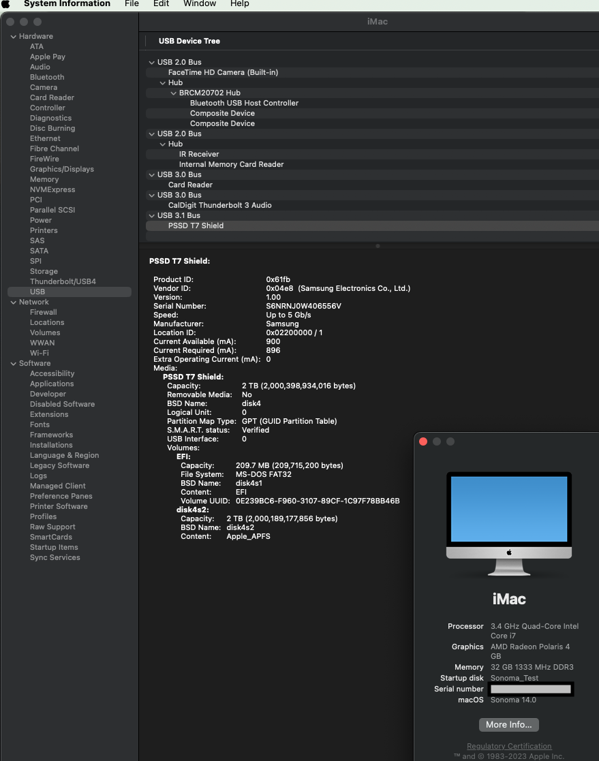Click the split pane divider handle dot
The height and width of the screenshot is (761, 599).
pos(378,246)
